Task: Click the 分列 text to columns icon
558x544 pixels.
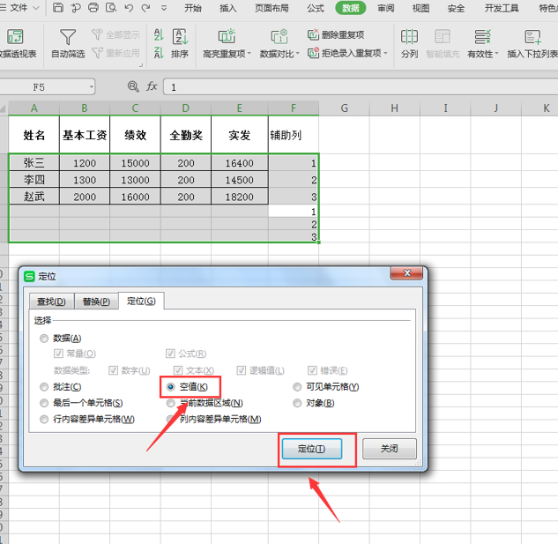Action: [x=409, y=36]
